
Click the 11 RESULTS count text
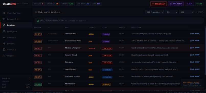(x=199, y=12)
